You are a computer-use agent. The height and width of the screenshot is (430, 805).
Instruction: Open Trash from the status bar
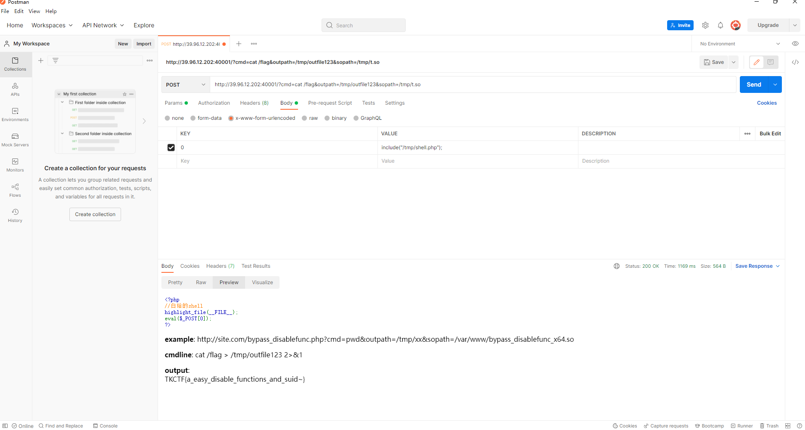point(769,426)
